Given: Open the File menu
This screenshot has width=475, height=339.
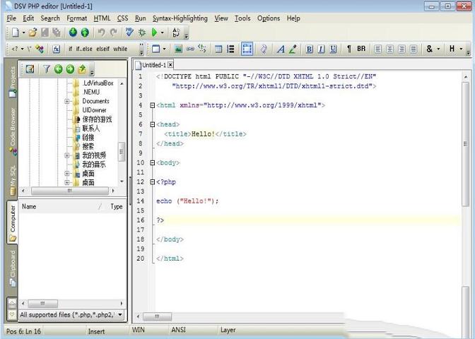Looking at the screenshot, I should (x=11, y=18).
